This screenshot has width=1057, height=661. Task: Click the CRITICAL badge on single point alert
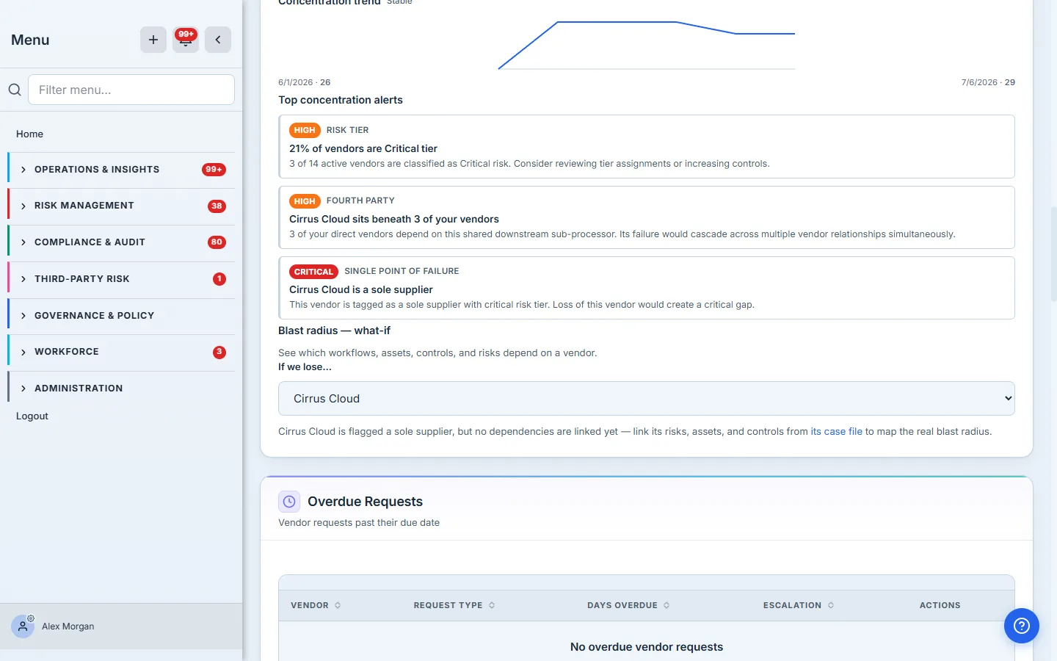click(313, 271)
